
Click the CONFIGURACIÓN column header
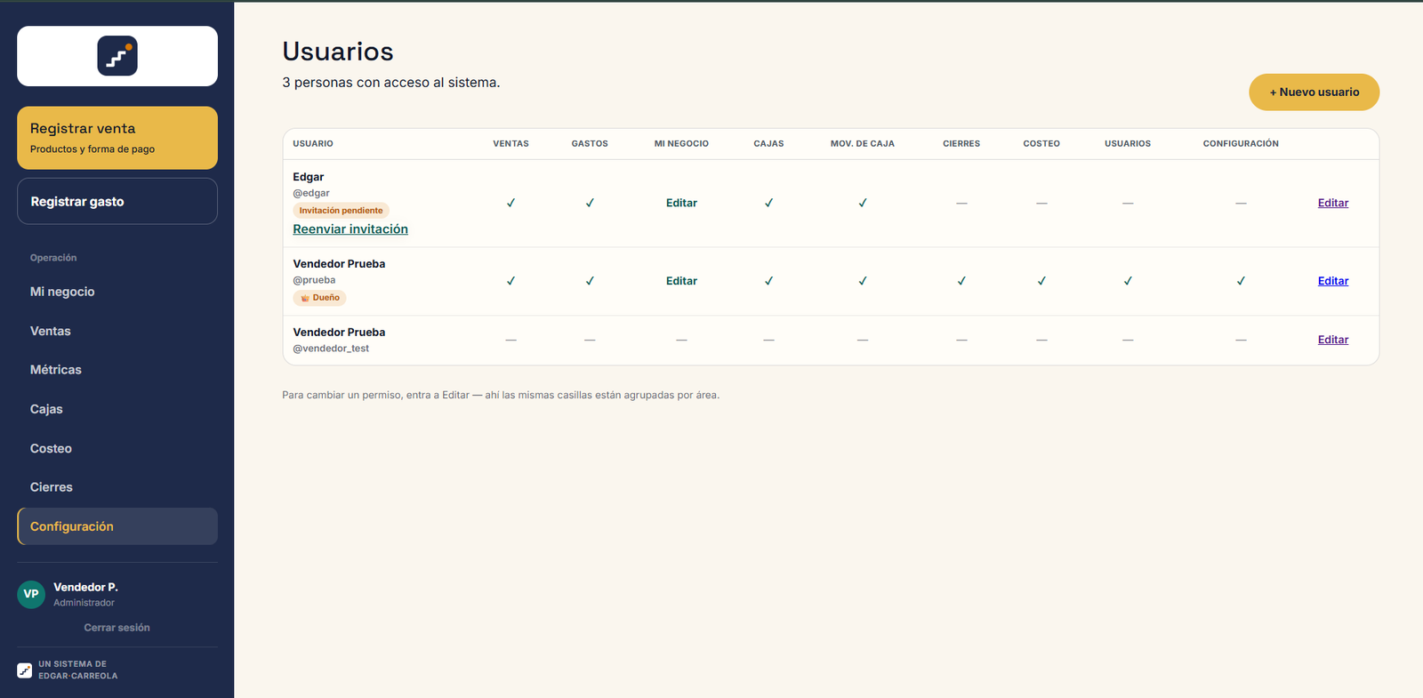pyautogui.click(x=1241, y=143)
